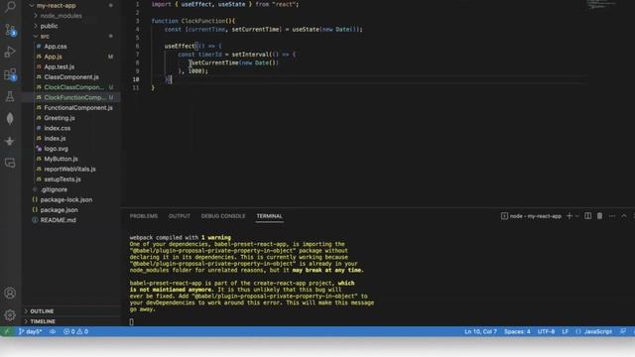Click the remote window indicator in status bar
The image size is (635, 357).
(x=7, y=331)
